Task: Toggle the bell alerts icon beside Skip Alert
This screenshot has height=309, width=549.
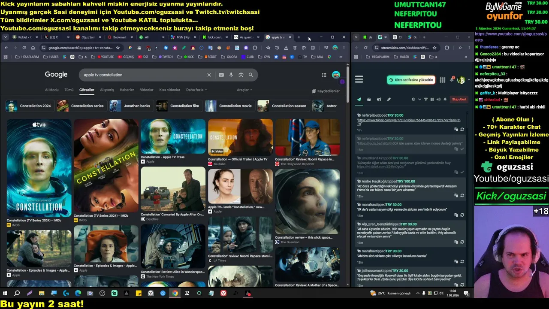Action: [445, 100]
